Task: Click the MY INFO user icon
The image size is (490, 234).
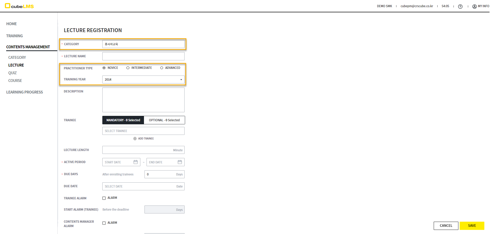Action: (x=474, y=6)
